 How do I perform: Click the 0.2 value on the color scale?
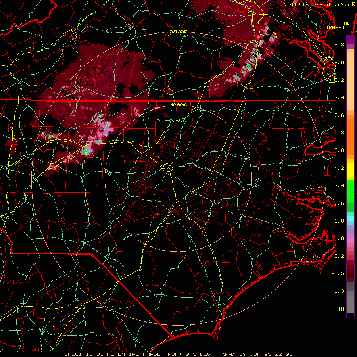click(x=339, y=256)
